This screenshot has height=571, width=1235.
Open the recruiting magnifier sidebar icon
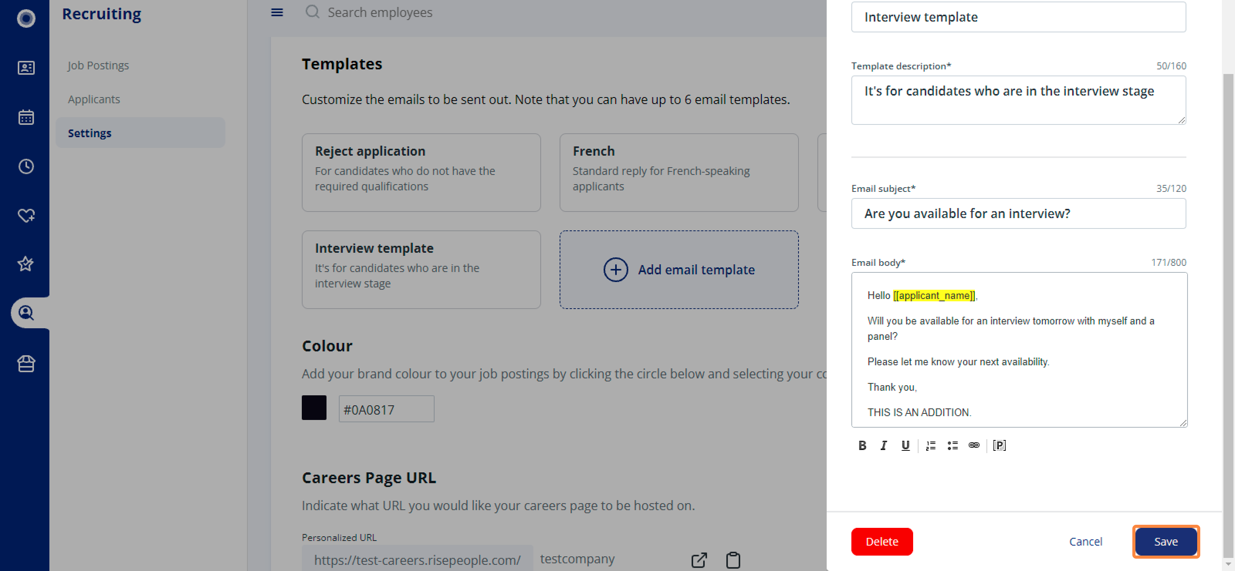point(26,313)
